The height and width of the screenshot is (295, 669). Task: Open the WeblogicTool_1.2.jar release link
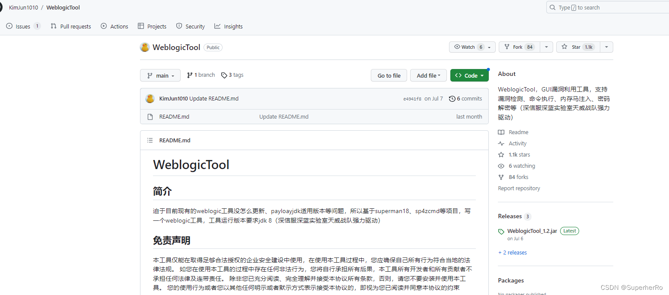(532, 231)
